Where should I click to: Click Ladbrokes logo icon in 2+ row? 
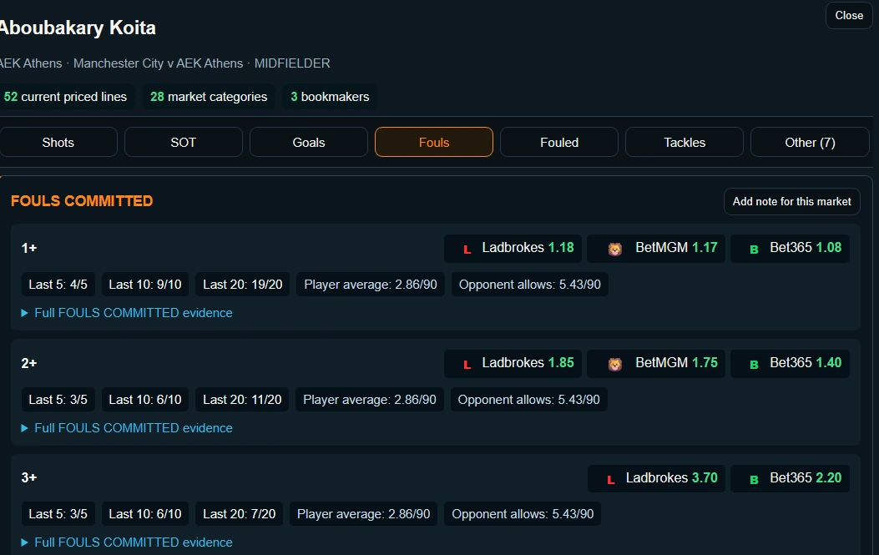(467, 365)
